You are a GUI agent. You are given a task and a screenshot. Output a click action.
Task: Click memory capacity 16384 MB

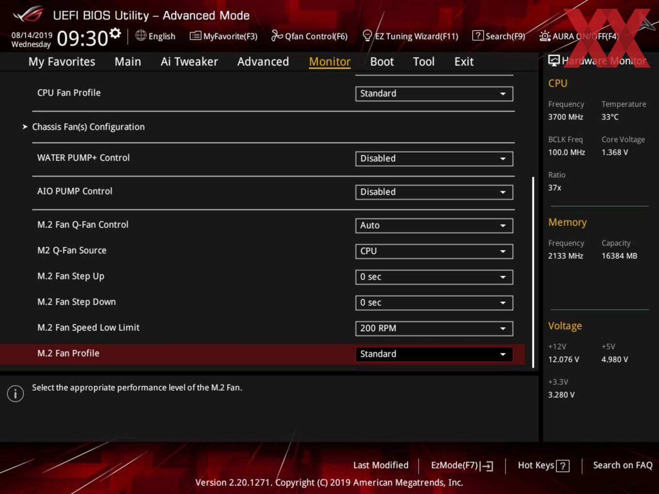pos(619,256)
